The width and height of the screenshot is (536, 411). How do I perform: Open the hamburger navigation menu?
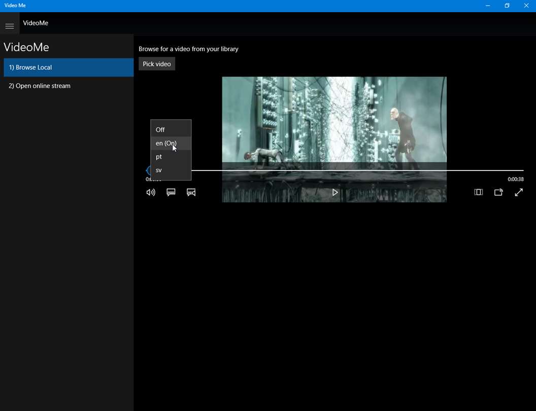(x=10, y=26)
